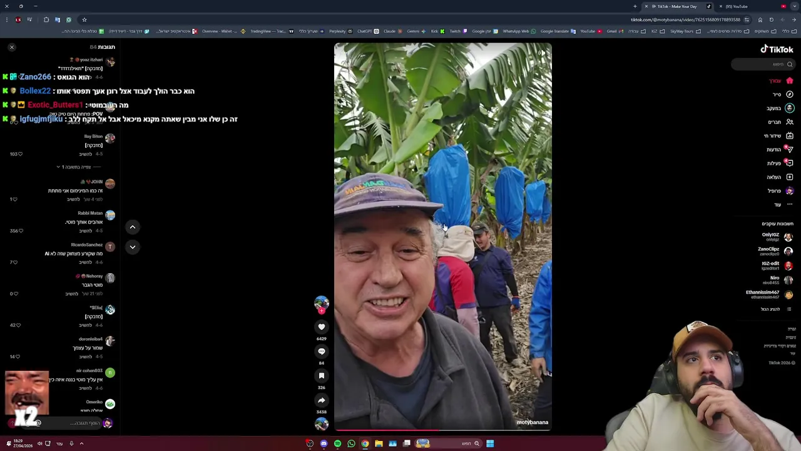This screenshot has height=451, width=801.
Task: Like Rabbi Matan's comment with 356 likes
Action: [20, 231]
